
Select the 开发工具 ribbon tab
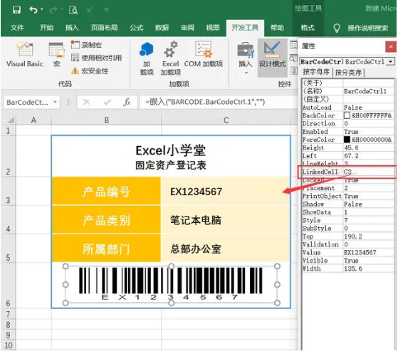click(245, 28)
